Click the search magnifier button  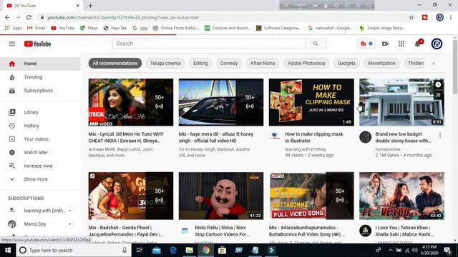click(316, 44)
